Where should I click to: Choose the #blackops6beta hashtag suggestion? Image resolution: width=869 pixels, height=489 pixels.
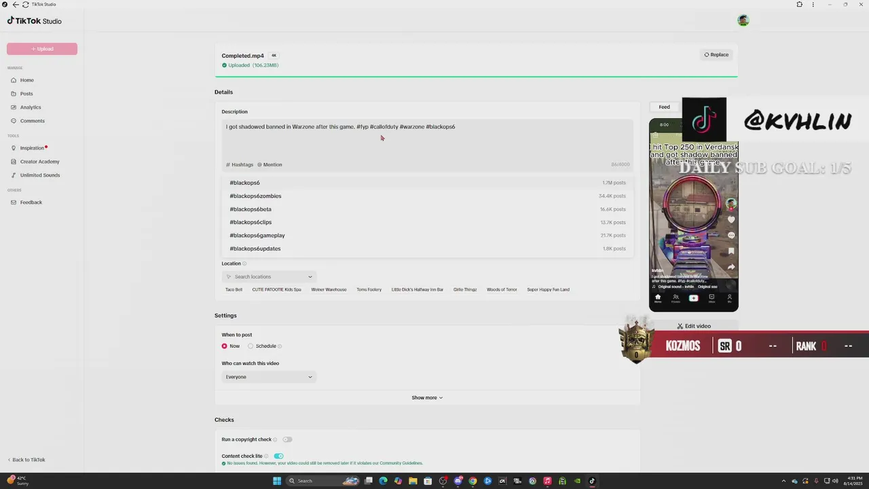pos(428,209)
